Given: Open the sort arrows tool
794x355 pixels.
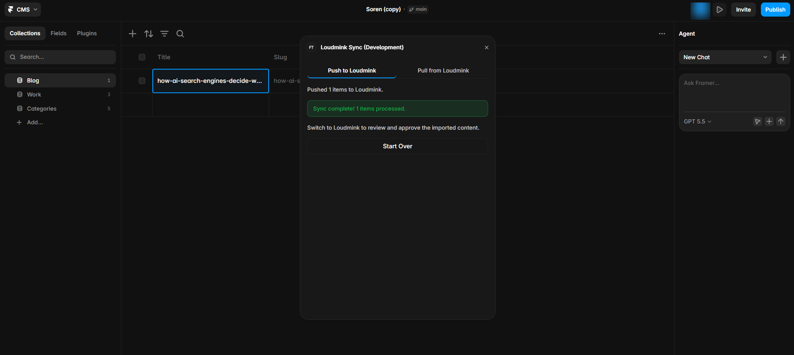Looking at the screenshot, I should pos(149,34).
